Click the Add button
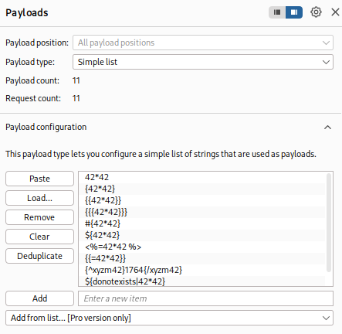 [39, 298]
